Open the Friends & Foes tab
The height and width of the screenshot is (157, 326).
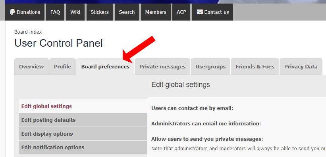(255, 66)
